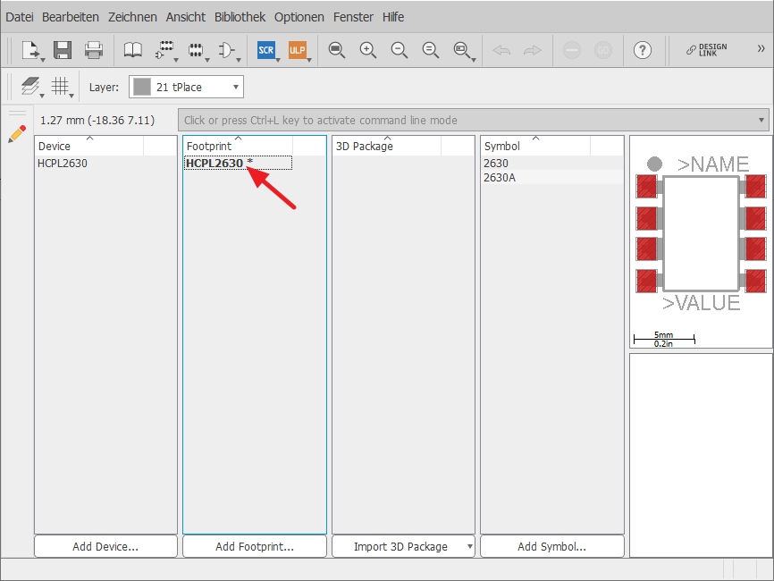774x581 pixels.
Task: Click the Add Device... button
Action: [x=105, y=546]
